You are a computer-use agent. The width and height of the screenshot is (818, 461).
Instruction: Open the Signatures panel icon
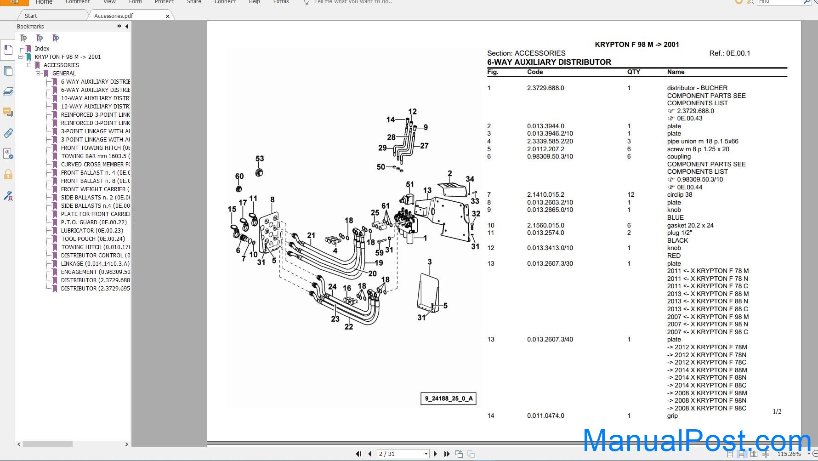(8, 154)
